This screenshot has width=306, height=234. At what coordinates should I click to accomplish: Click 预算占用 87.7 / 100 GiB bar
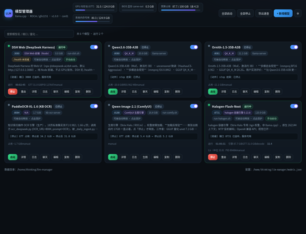[x=180, y=10]
